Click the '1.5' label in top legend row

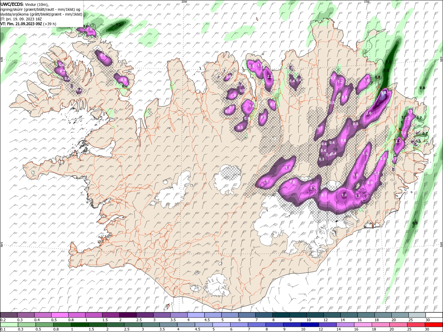(x=105, y=320)
